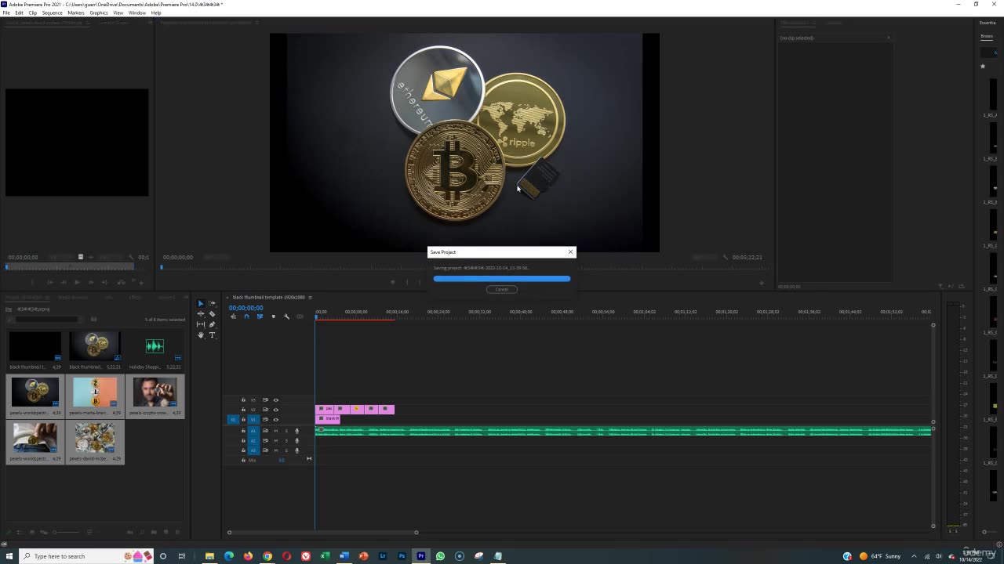This screenshot has width=1004, height=564.
Task: Show hidden panel tabs overflow arrows
Action: point(185,297)
